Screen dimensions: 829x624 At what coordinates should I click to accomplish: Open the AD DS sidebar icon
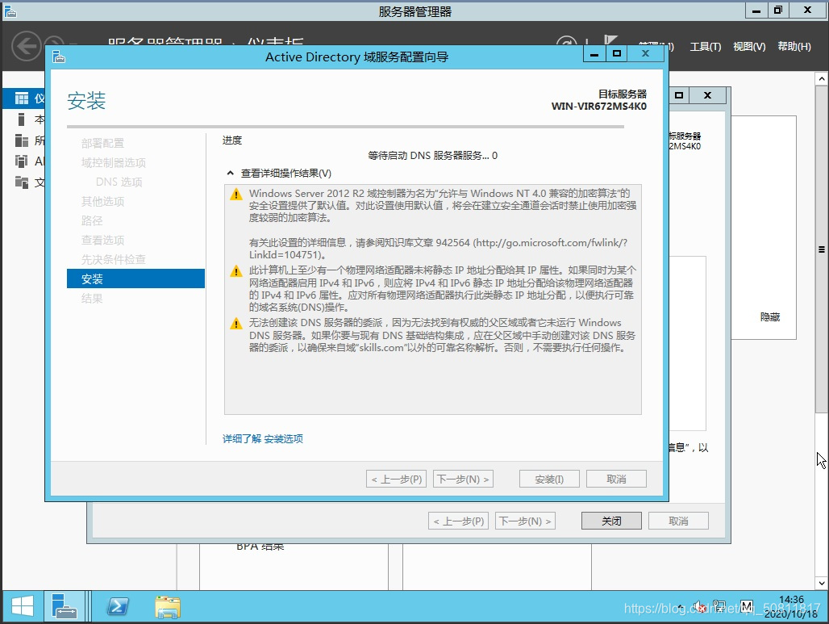coord(22,161)
